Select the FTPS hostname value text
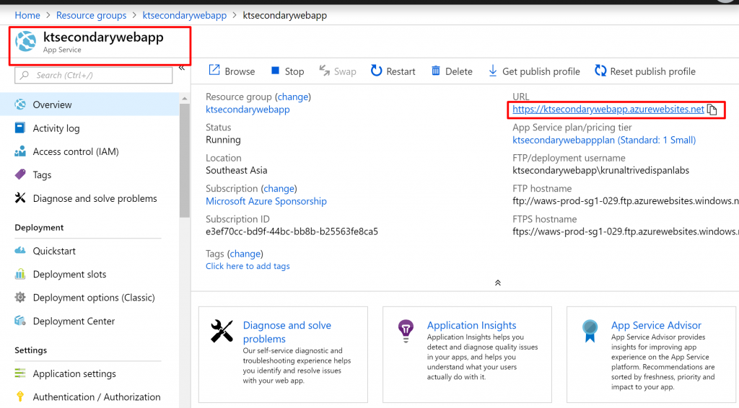 626,231
